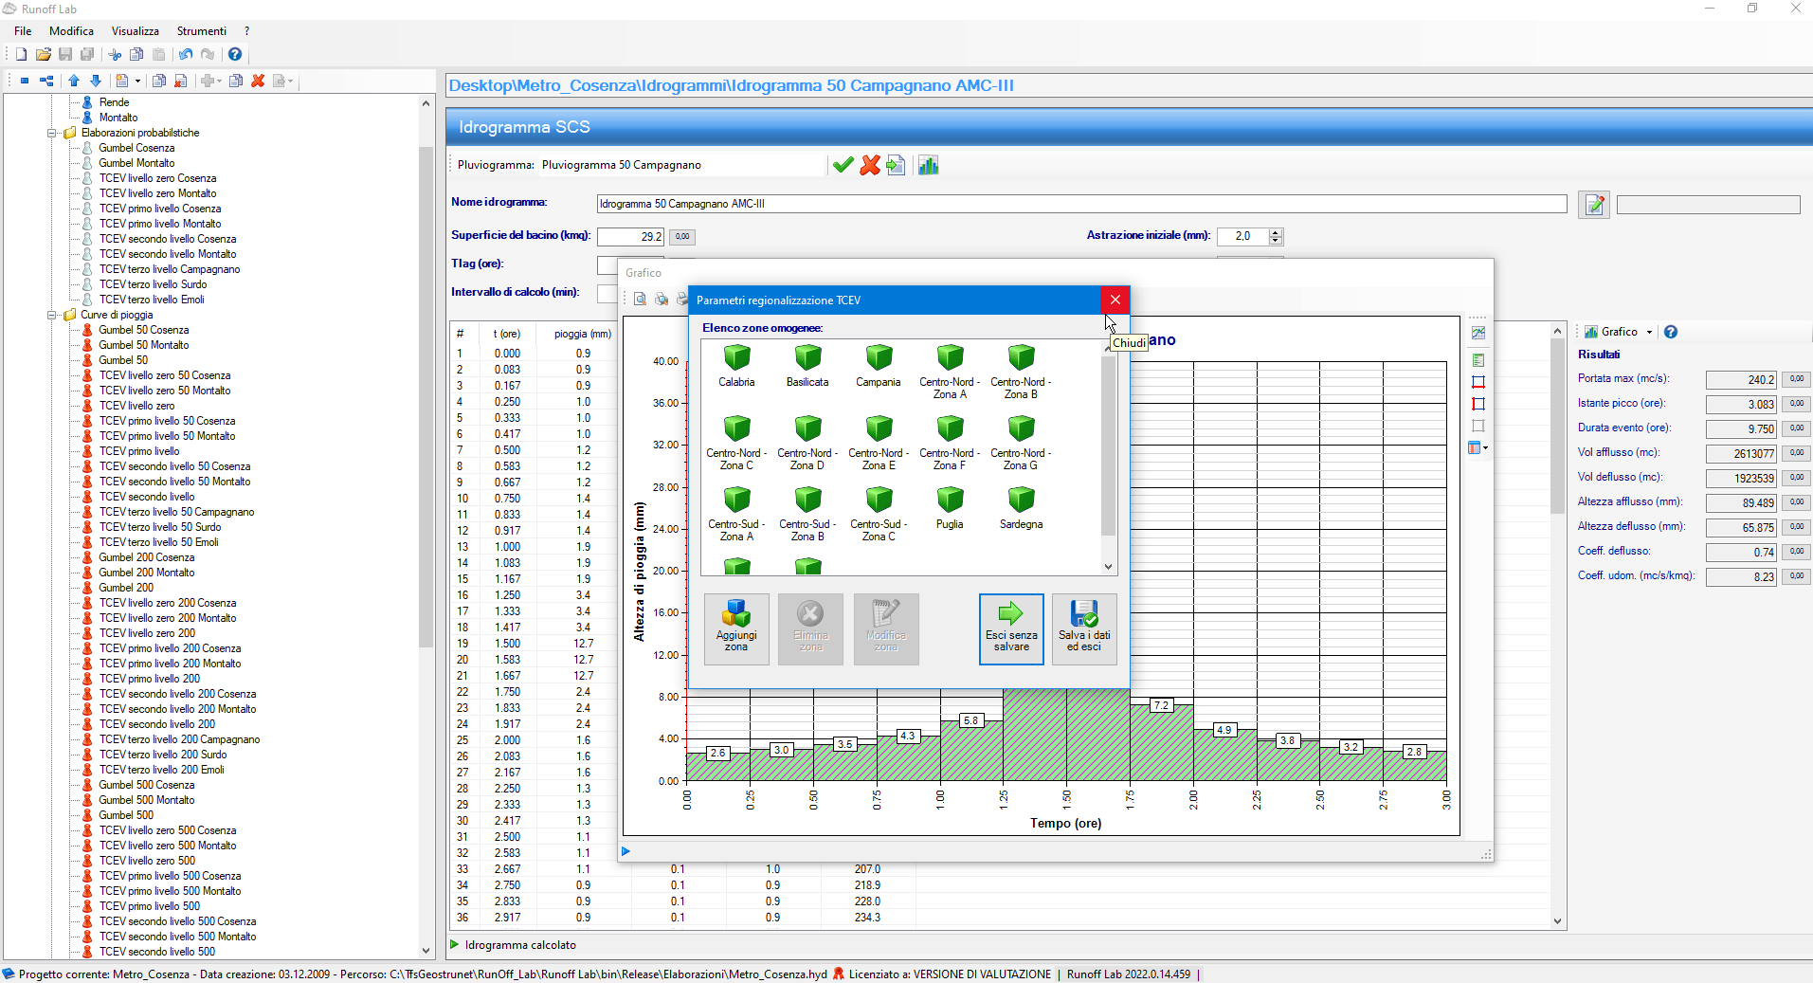Open the Grafico dropdown in results panel
1813x983 pixels.
pos(1649,332)
